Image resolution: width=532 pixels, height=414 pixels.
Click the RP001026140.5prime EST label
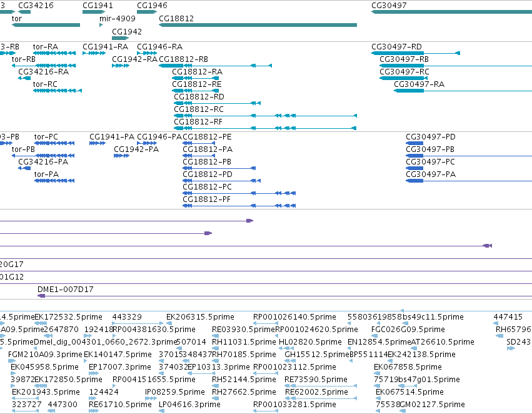[294, 317]
